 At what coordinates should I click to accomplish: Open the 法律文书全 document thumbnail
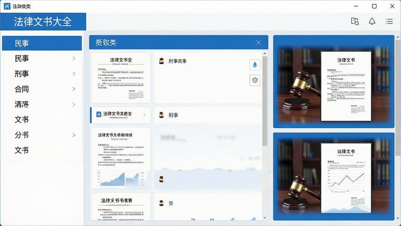[x=121, y=78]
